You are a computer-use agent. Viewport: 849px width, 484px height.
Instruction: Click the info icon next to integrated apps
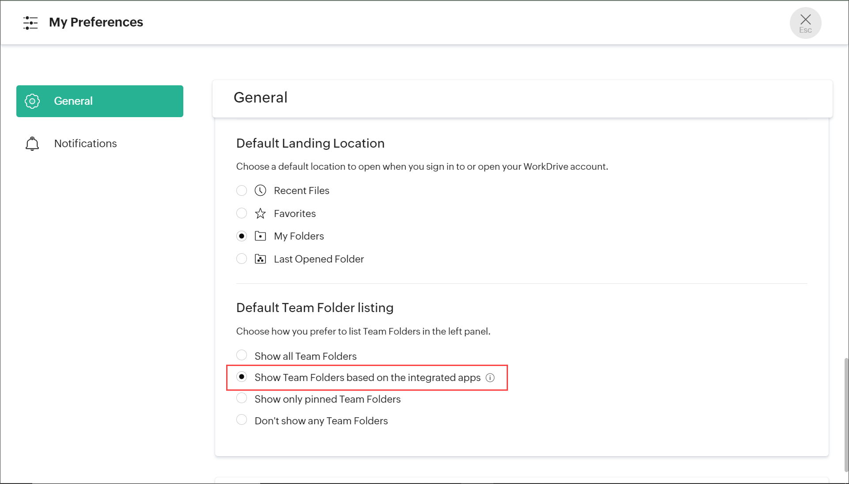pos(490,378)
